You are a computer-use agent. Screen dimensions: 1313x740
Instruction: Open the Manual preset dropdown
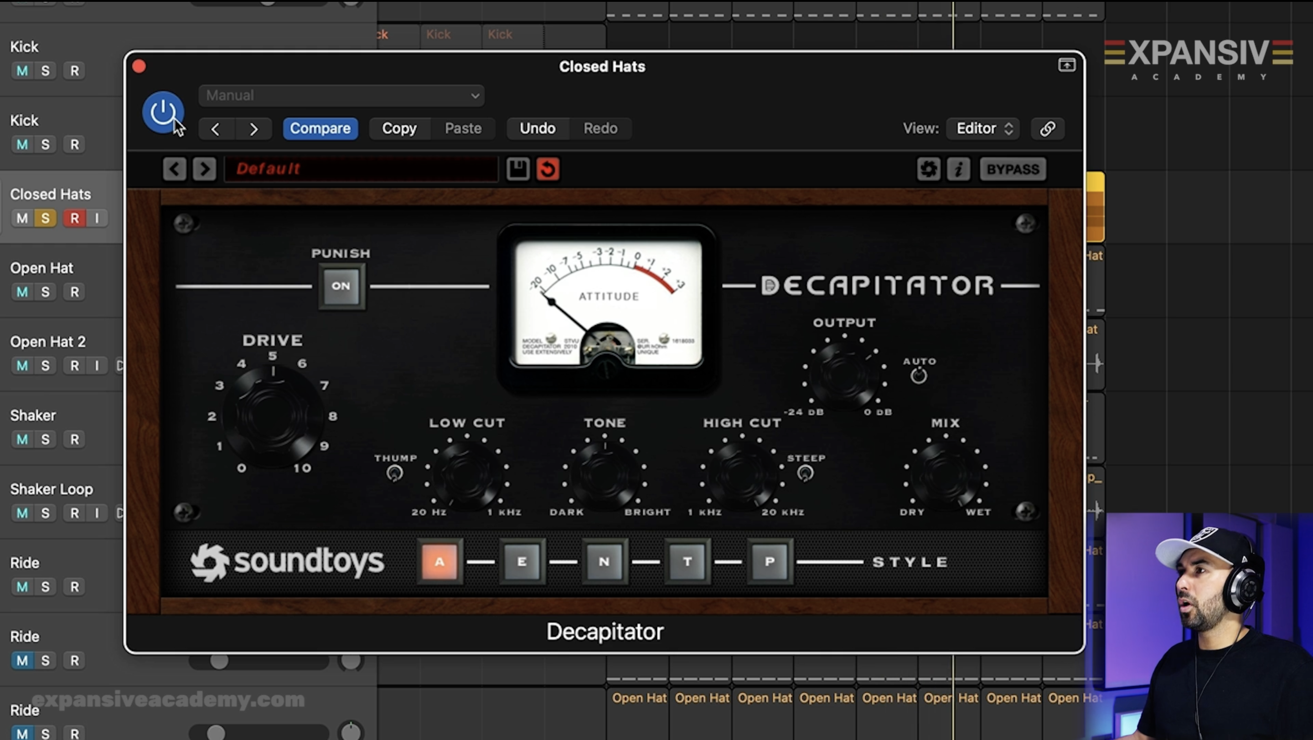click(x=341, y=95)
